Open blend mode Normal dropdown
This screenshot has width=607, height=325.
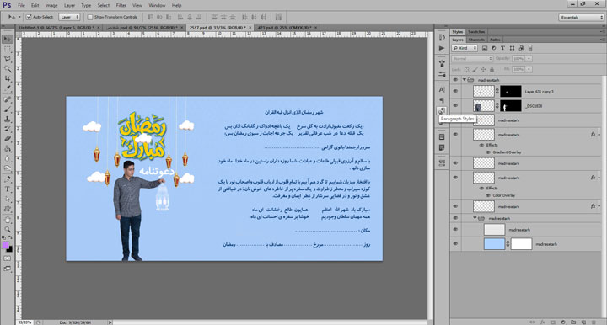tap(472, 59)
